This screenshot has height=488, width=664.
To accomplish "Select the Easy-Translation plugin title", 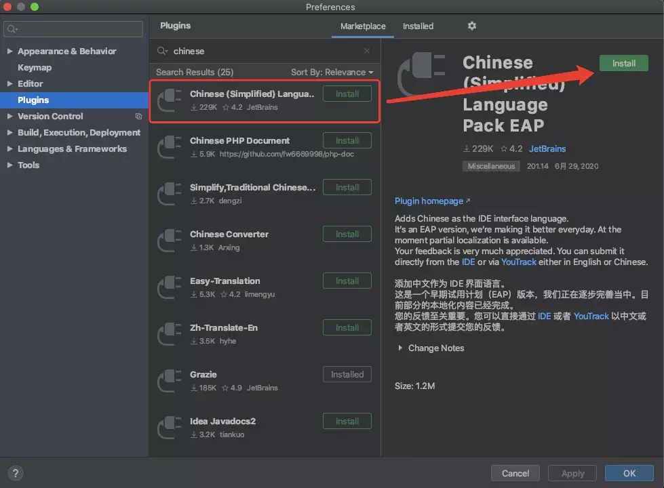I will point(225,281).
